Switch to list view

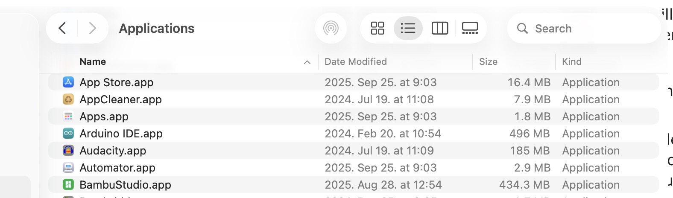point(408,28)
